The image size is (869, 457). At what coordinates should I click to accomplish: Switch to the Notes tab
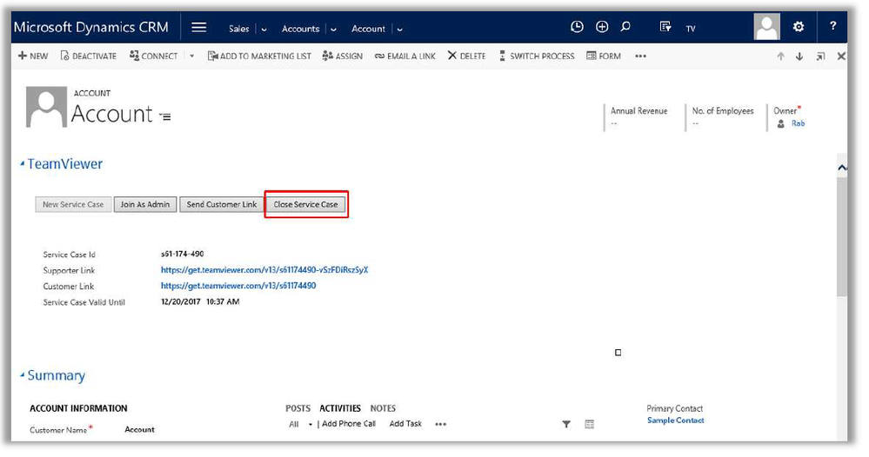click(383, 408)
